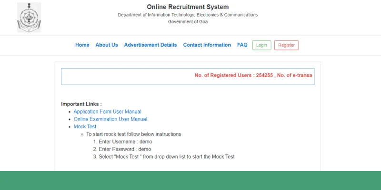Open Advertisement Details in navigation bar
This screenshot has width=381, height=190.
coord(150,45)
